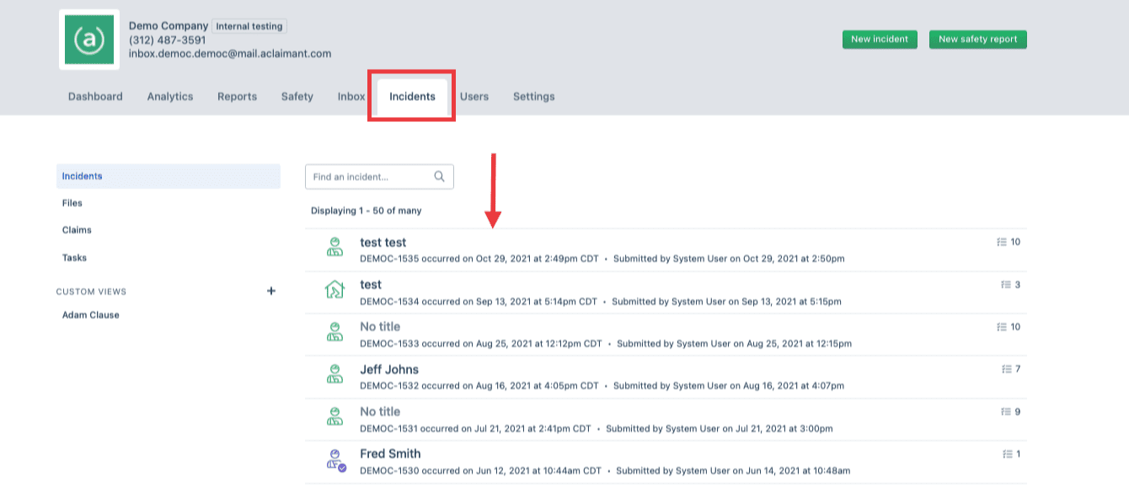Go to the Safety tab
This screenshot has height=489, width=1129.
[297, 97]
